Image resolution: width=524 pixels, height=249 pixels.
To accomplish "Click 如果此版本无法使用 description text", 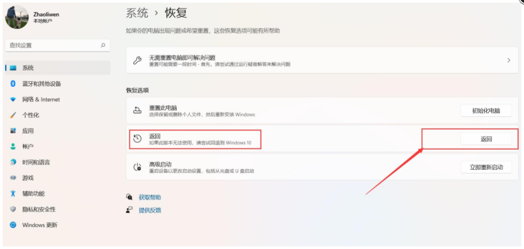I will [x=200, y=143].
